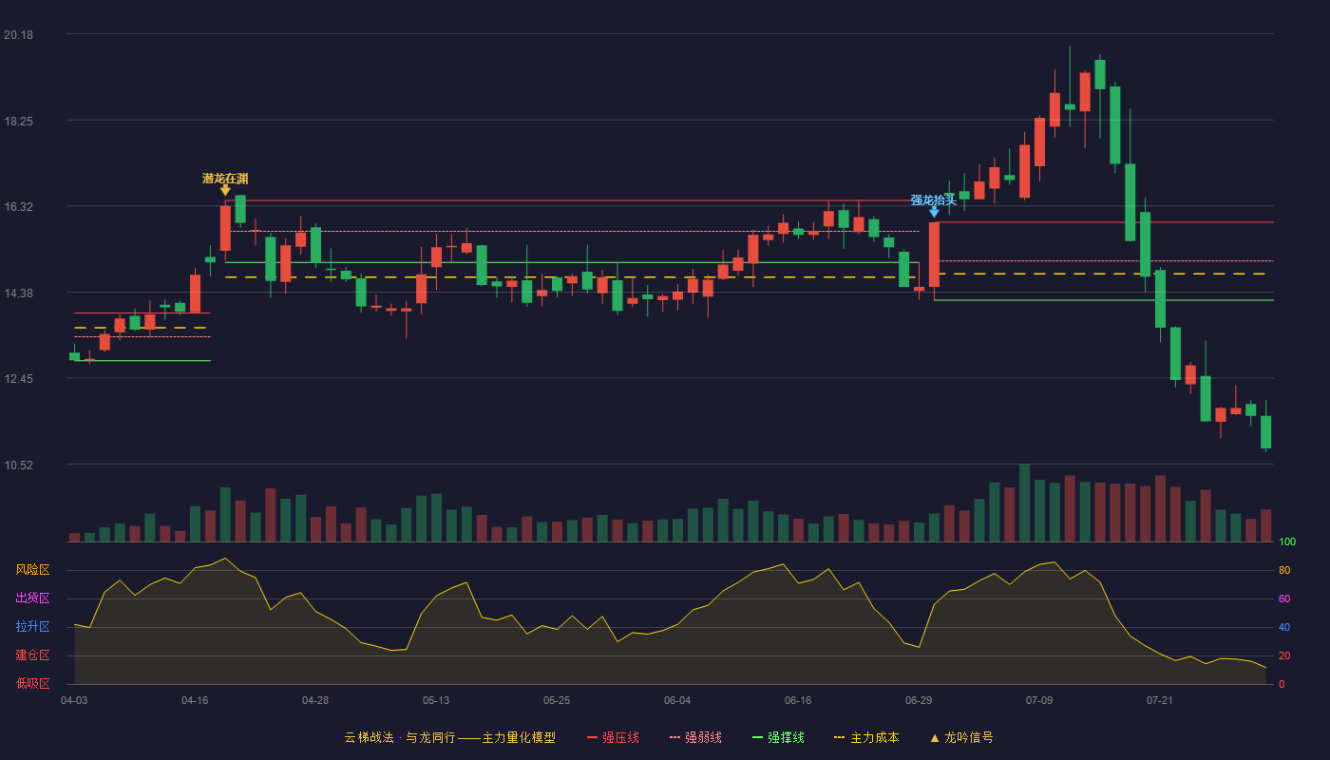Viewport: 1330px width, 760px height.
Task: Click the 04-28 date label
Action: pos(315,700)
